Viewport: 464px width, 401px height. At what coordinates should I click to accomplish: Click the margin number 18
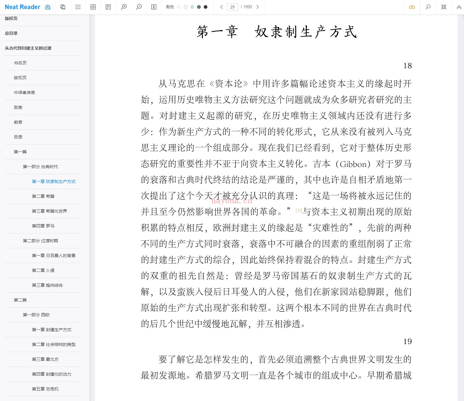click(x=407, y=66)
